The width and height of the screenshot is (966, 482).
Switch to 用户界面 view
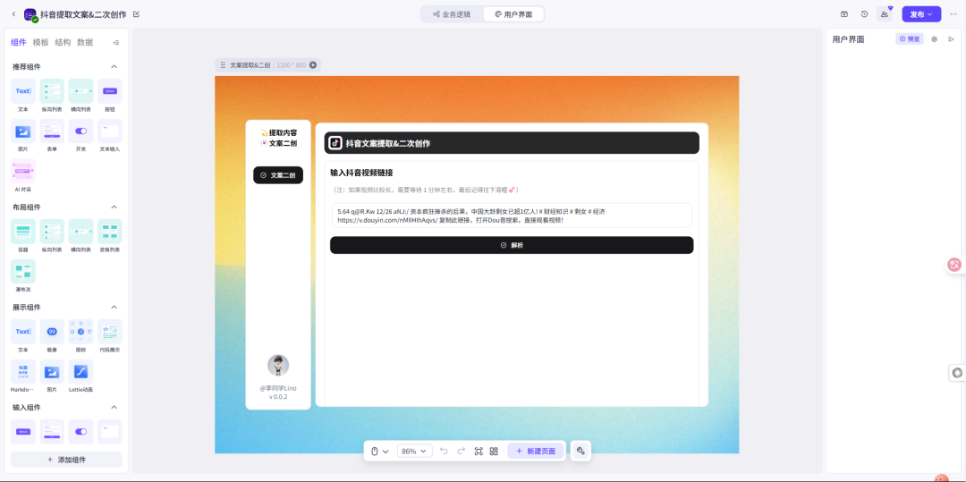pos(513,14)
